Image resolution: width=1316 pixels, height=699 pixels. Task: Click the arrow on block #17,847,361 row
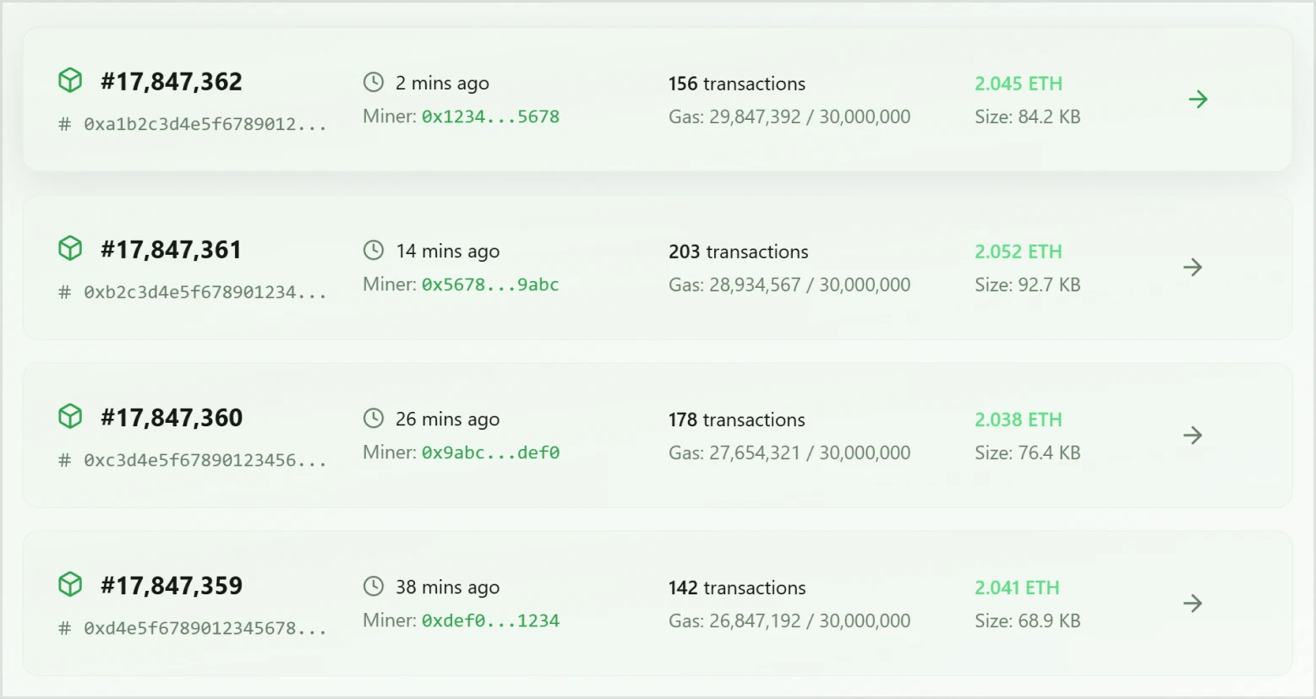[1193, 268]
